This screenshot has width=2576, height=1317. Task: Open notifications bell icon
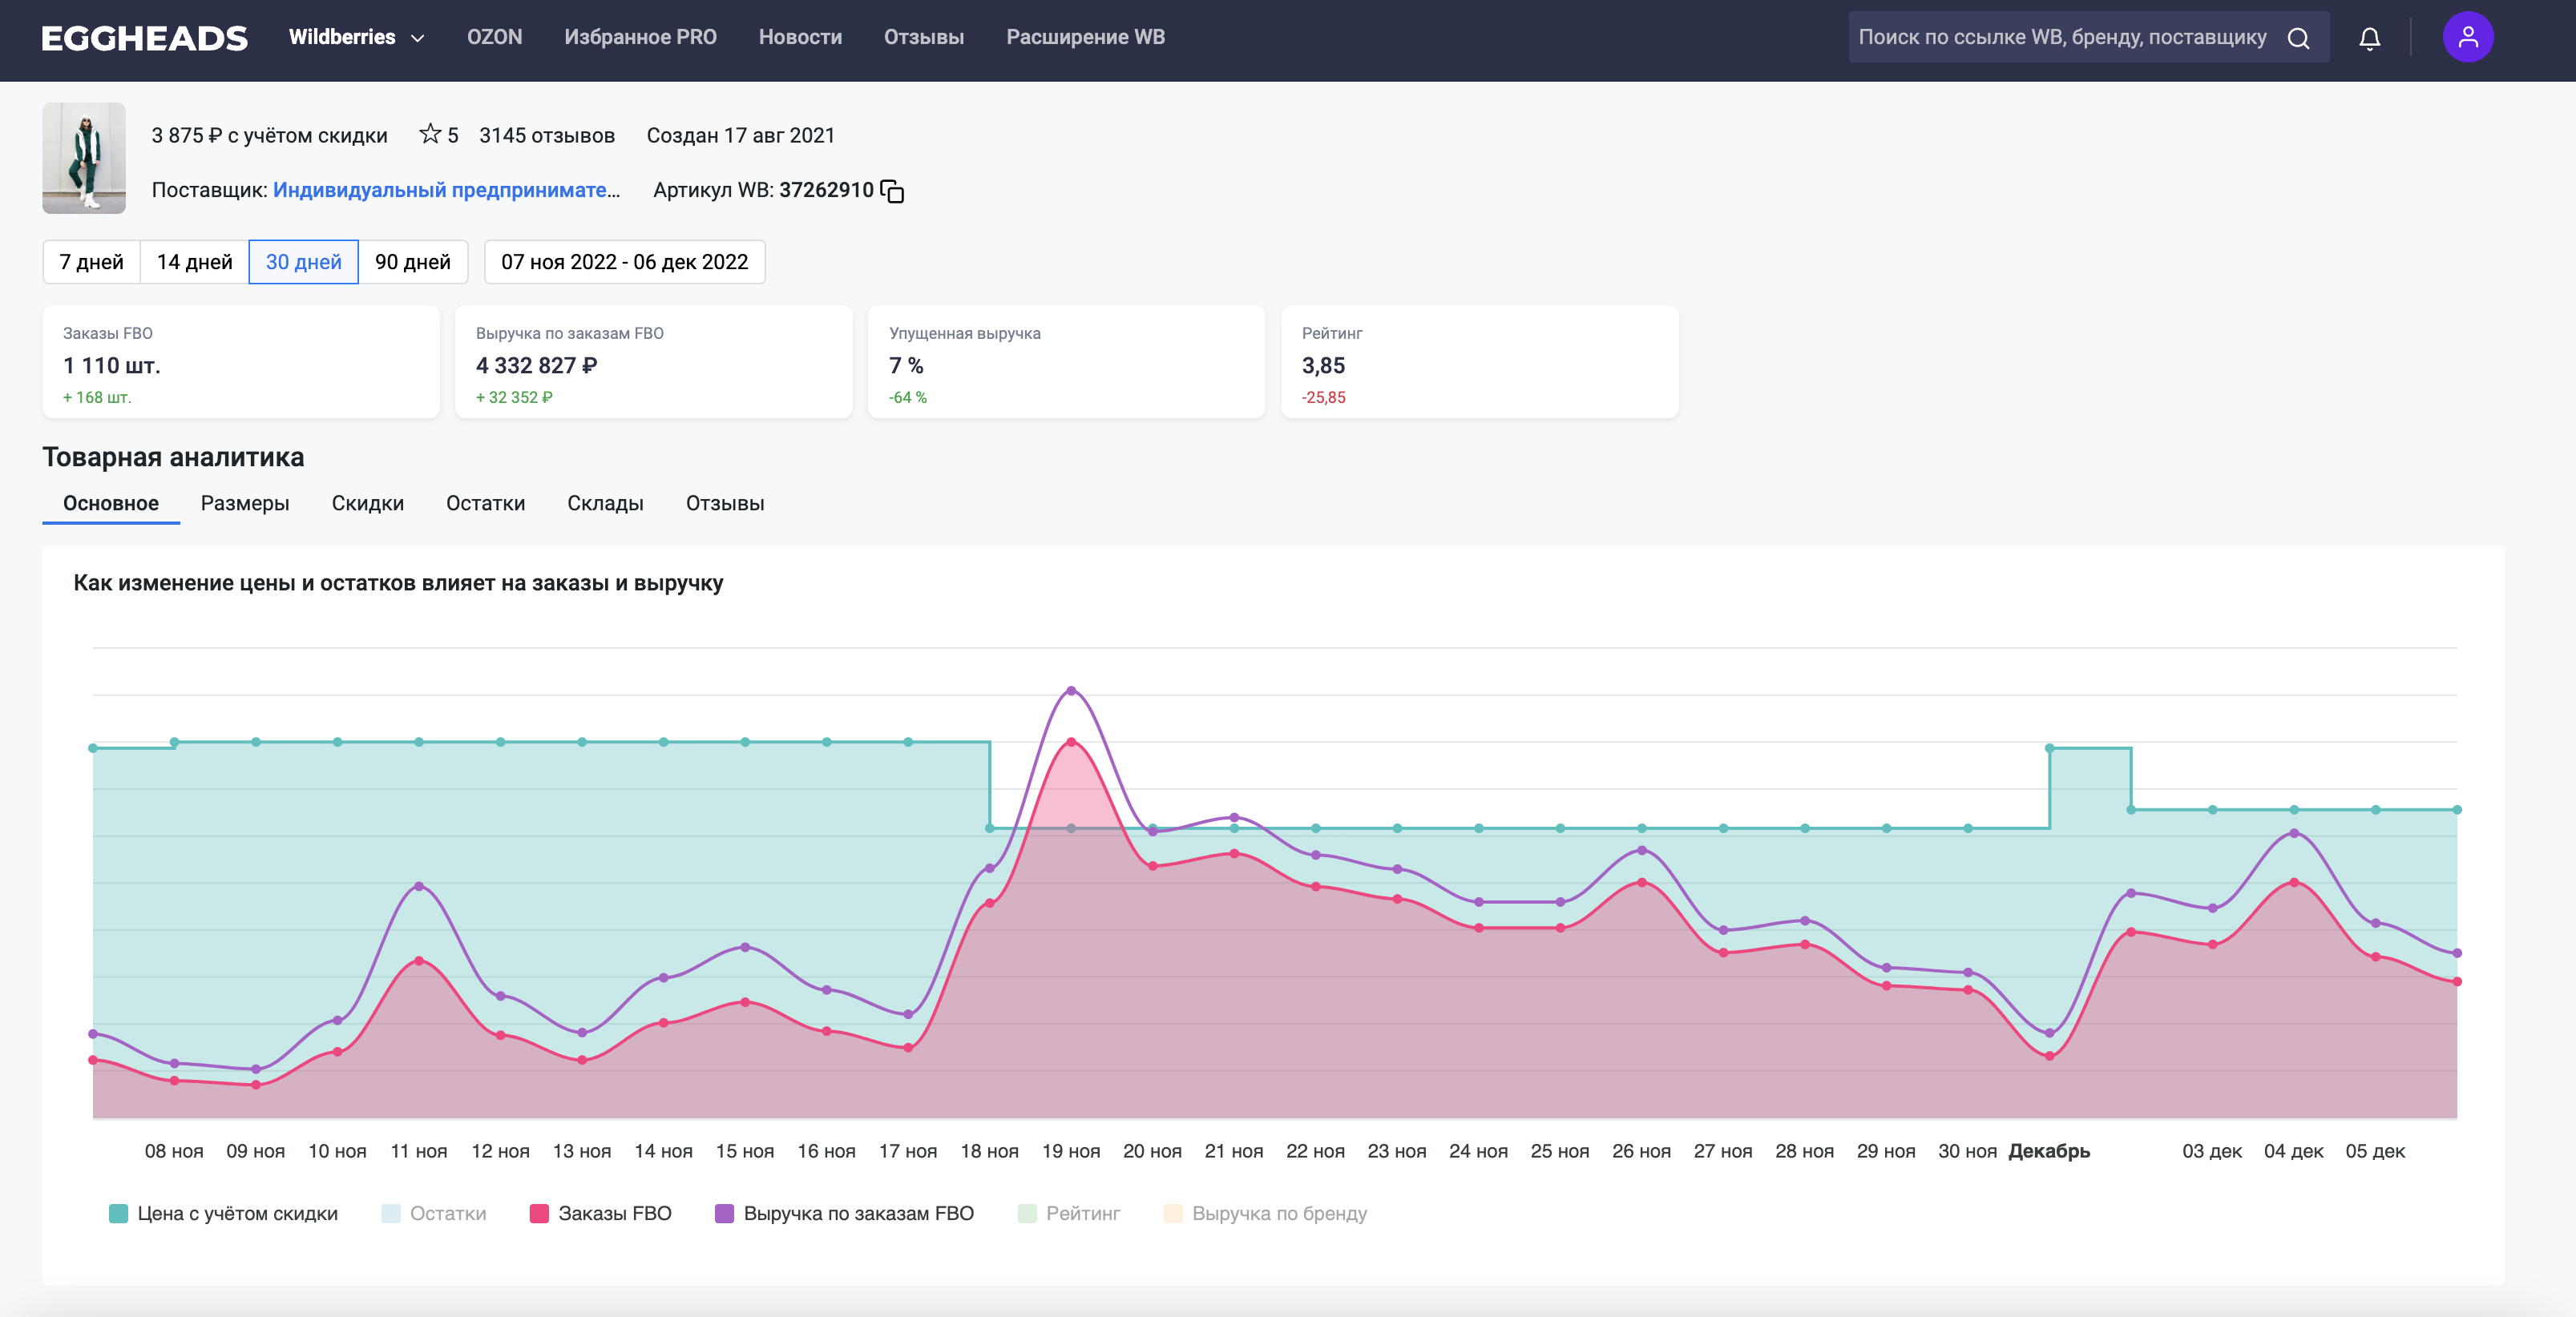tap(2369, 38)
